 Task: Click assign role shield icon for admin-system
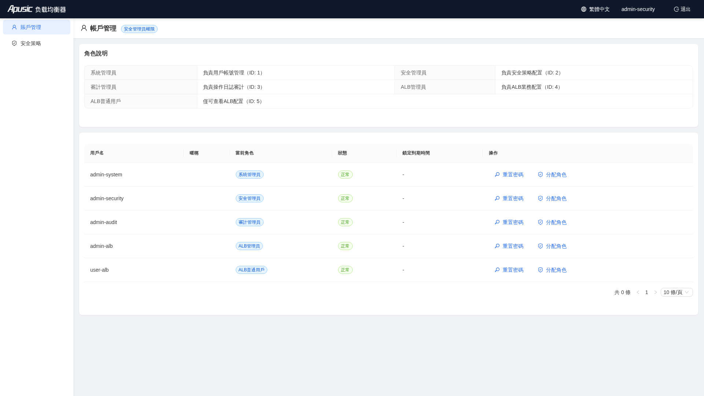[x=540, y=175]
